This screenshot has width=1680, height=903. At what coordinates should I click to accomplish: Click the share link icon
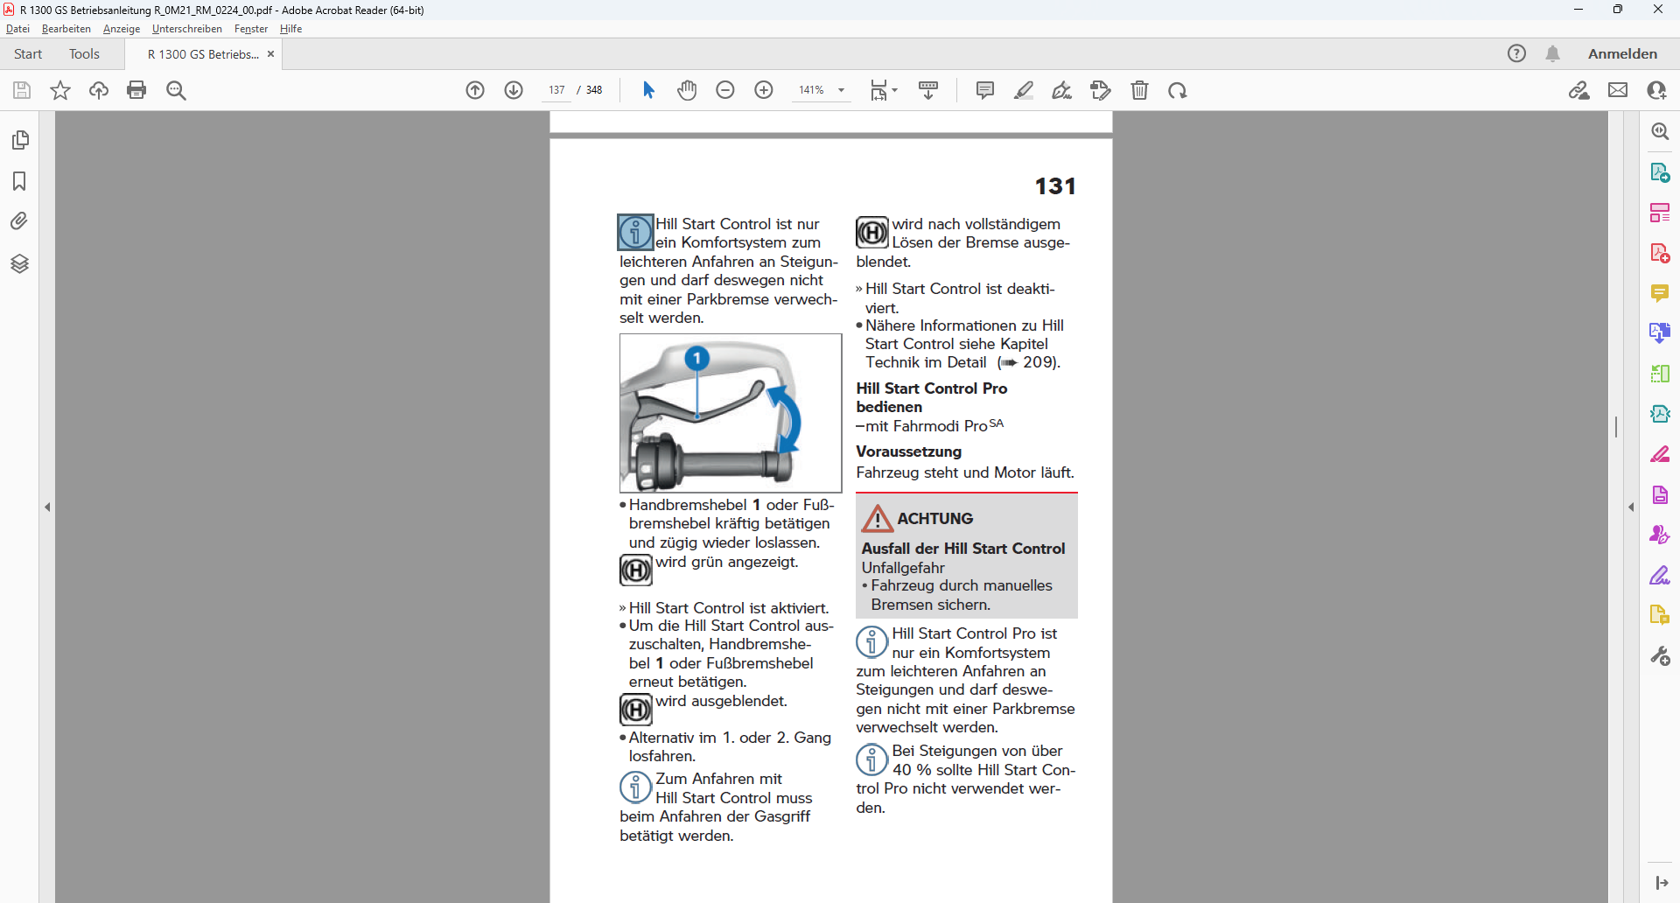(1579, 90)
